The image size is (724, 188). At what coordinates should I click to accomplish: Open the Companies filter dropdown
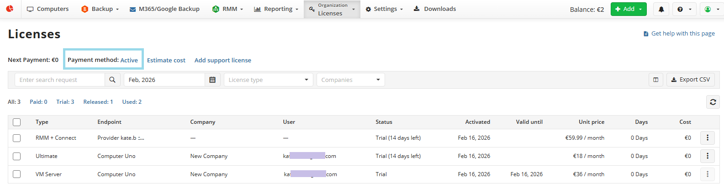(350, 80)
